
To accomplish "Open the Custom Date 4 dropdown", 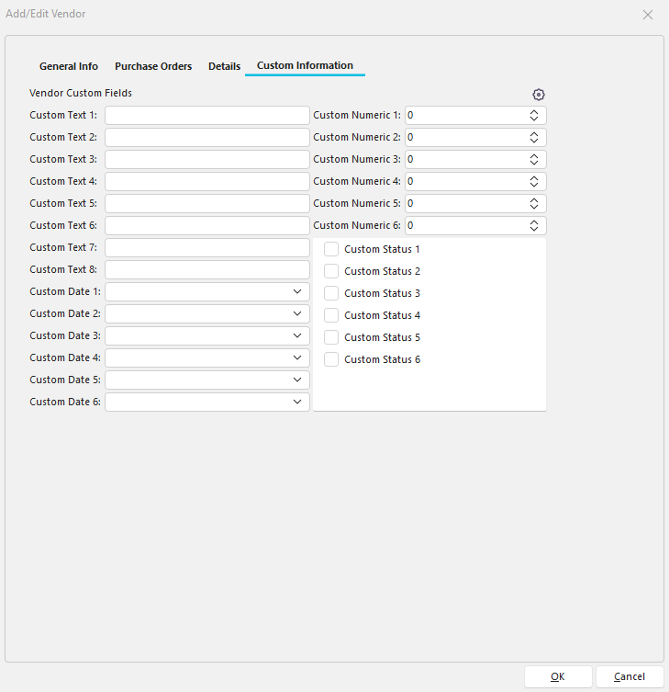I will (297, 357).
